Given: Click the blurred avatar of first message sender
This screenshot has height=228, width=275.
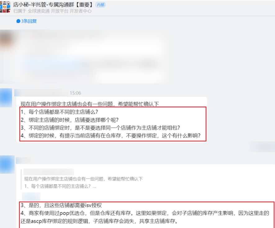Looking at the screenshot, I should [x=7, y=41].
